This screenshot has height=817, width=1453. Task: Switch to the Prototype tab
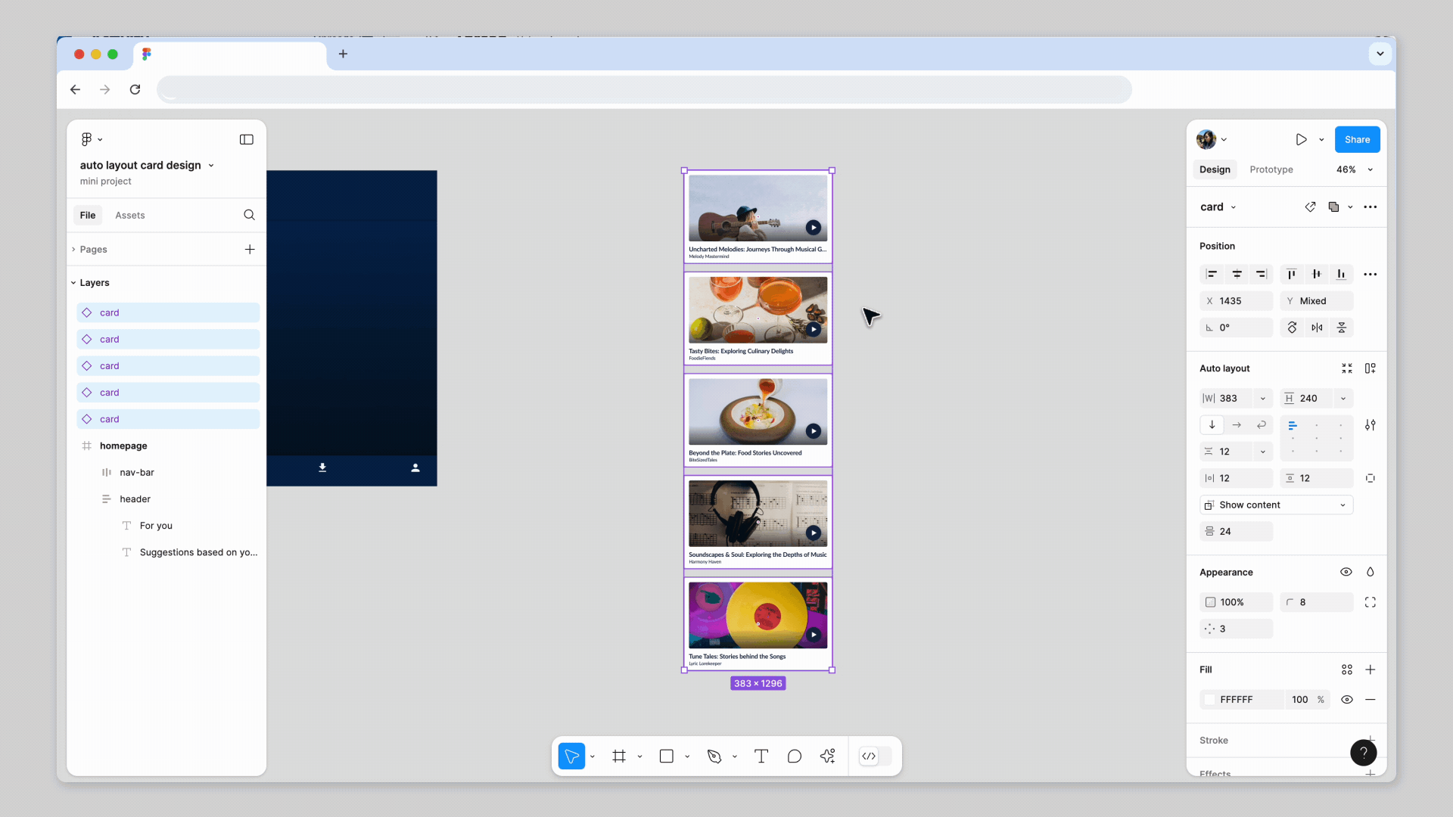(x=1271, y=169)
